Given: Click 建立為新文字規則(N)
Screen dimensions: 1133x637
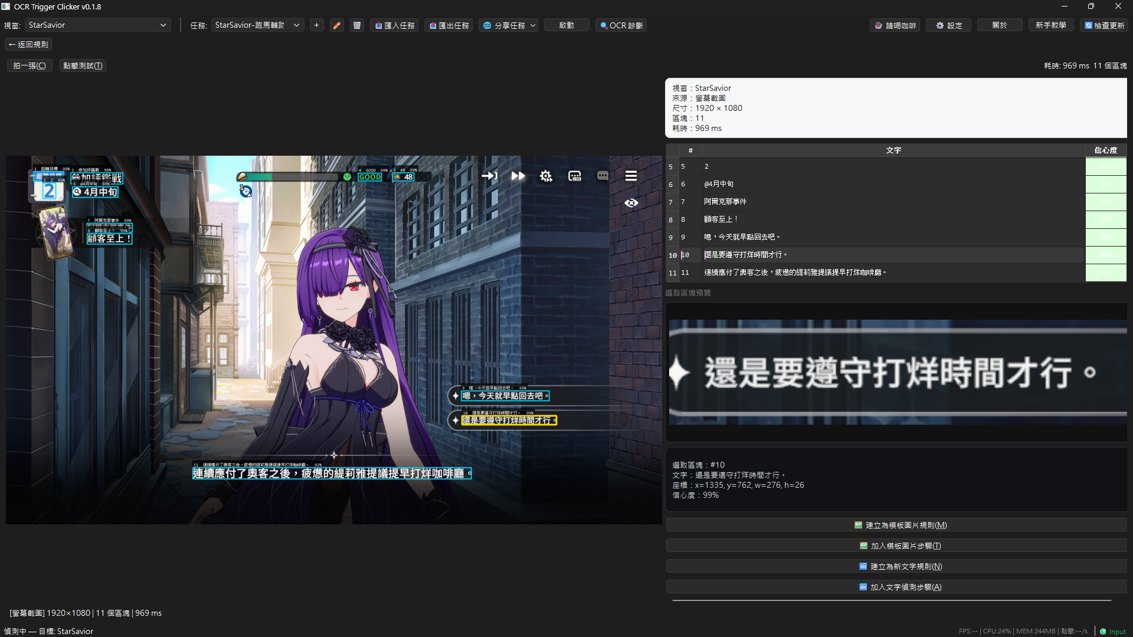Looking at the screenshot, I should 896,566.
